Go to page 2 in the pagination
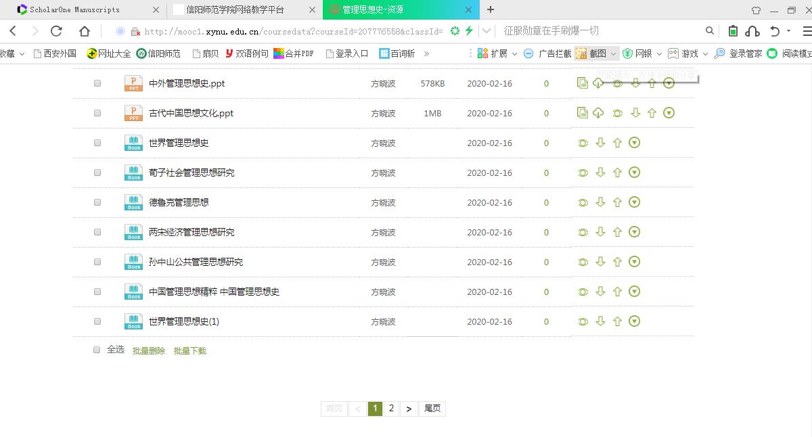Viewport: 812px width, 437px height. coord(391,409)
